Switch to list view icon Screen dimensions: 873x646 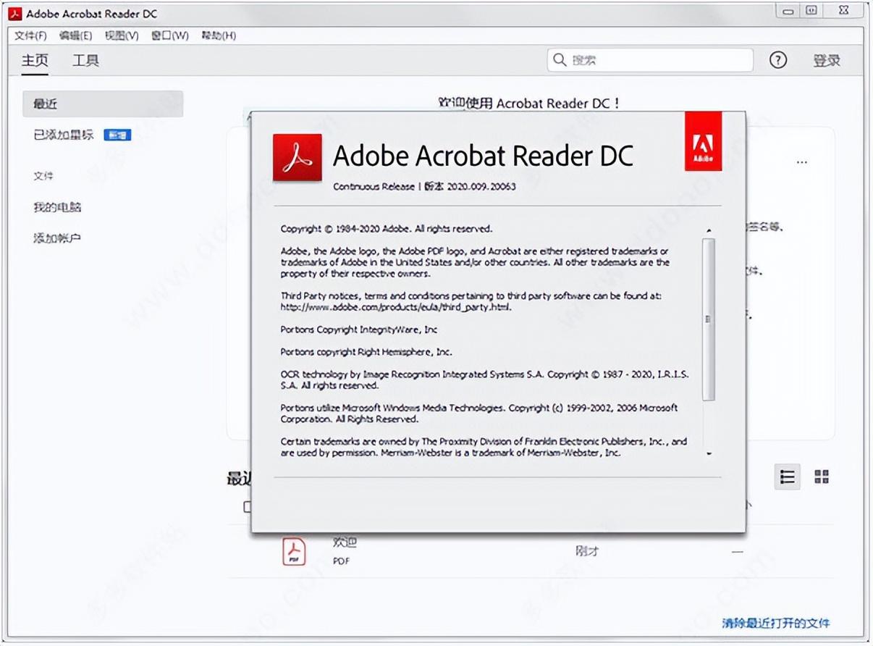point(788,477)
